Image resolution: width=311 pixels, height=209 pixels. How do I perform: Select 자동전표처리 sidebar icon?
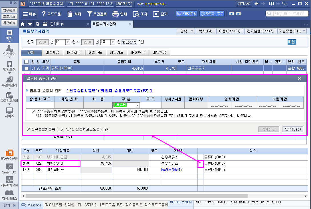tap(9, 98)
